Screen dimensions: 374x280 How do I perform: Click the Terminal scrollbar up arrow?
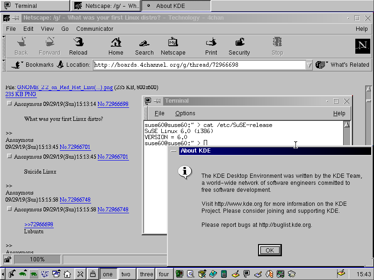coord(347,125)
